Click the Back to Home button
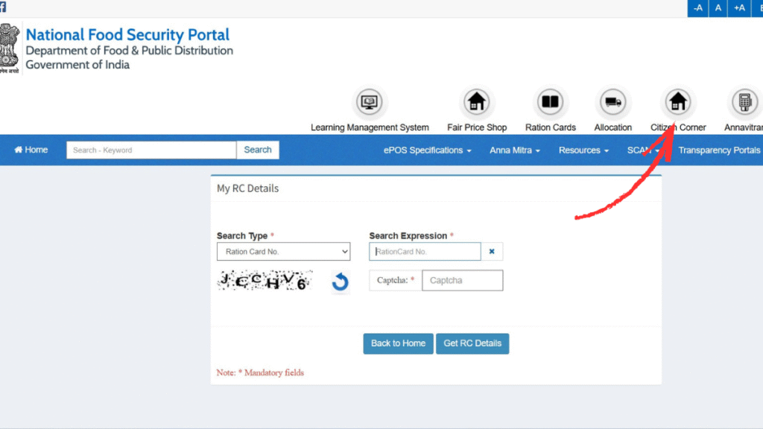 398,343
